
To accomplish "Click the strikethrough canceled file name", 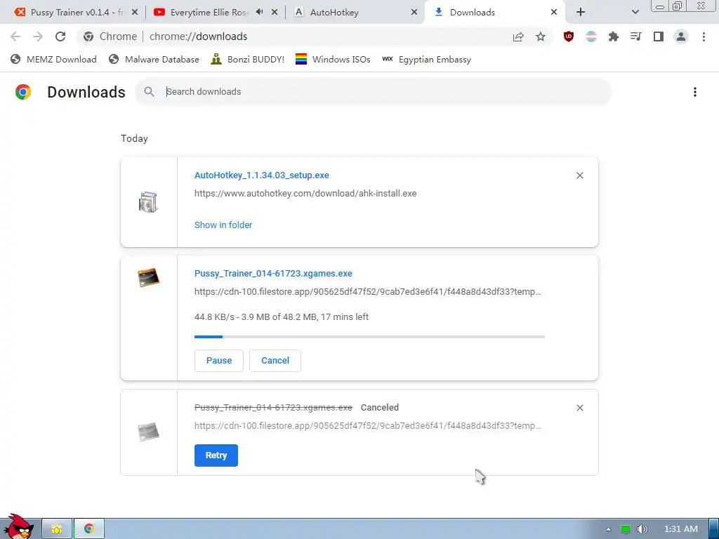I will [x=273, y=408].
